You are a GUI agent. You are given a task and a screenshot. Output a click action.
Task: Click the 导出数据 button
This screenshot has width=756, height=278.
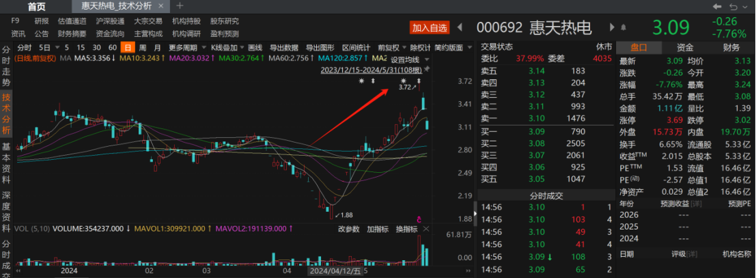(x=283, y=48)
